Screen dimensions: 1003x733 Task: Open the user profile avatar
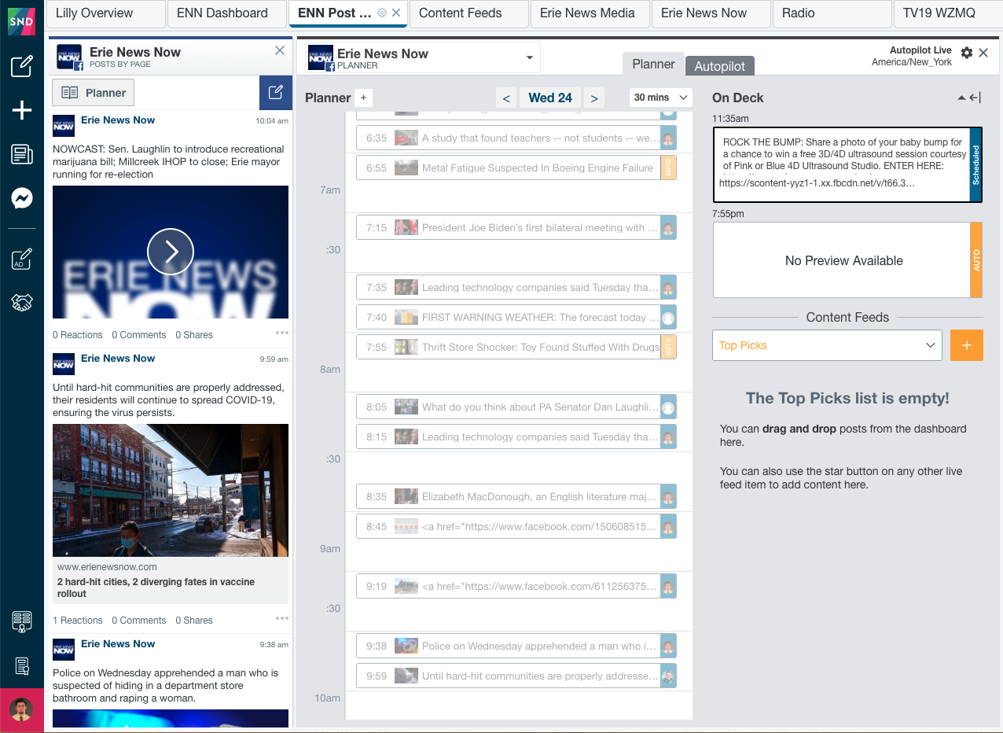[21, 709]
